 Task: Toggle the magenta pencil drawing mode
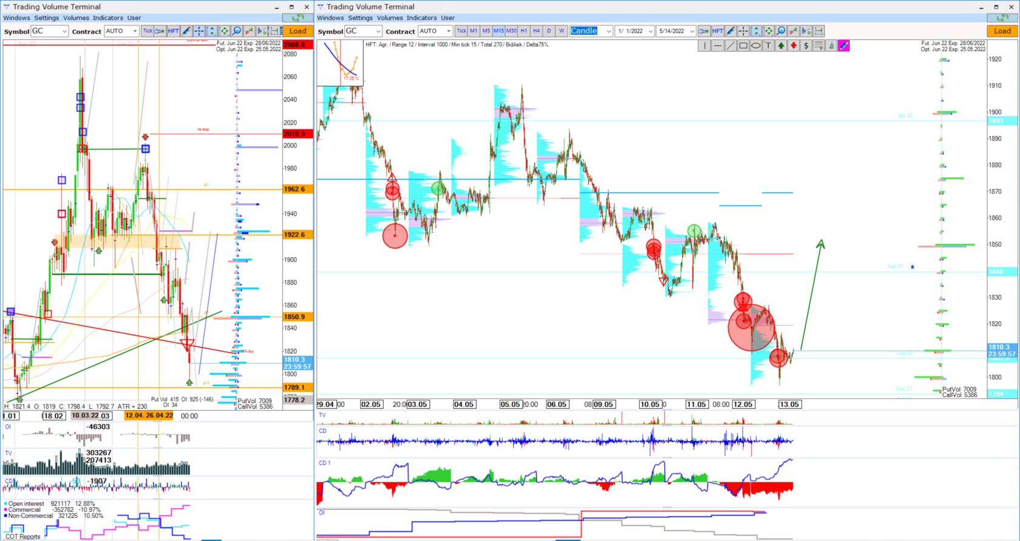(844, 45)
